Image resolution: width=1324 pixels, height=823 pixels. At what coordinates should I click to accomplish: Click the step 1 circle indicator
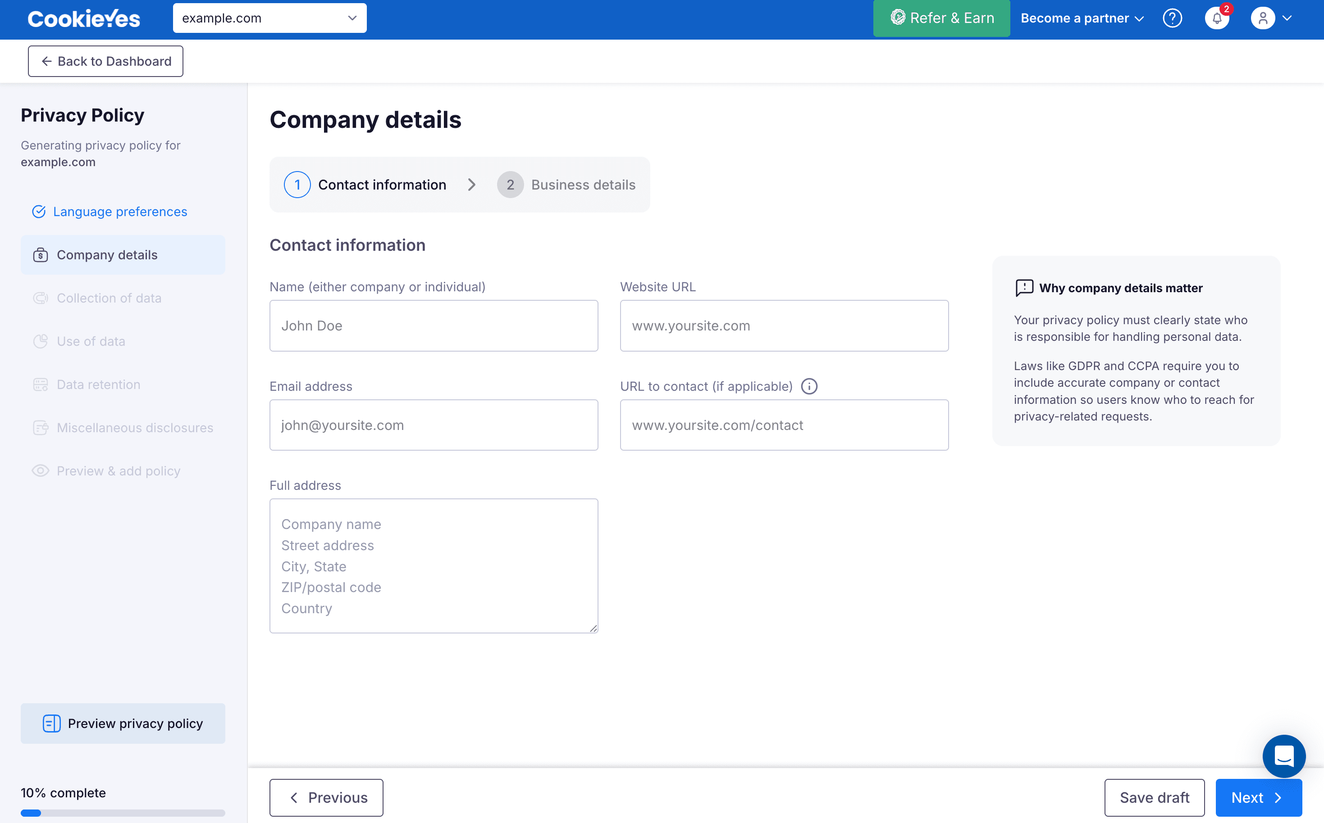coord(297,185)
